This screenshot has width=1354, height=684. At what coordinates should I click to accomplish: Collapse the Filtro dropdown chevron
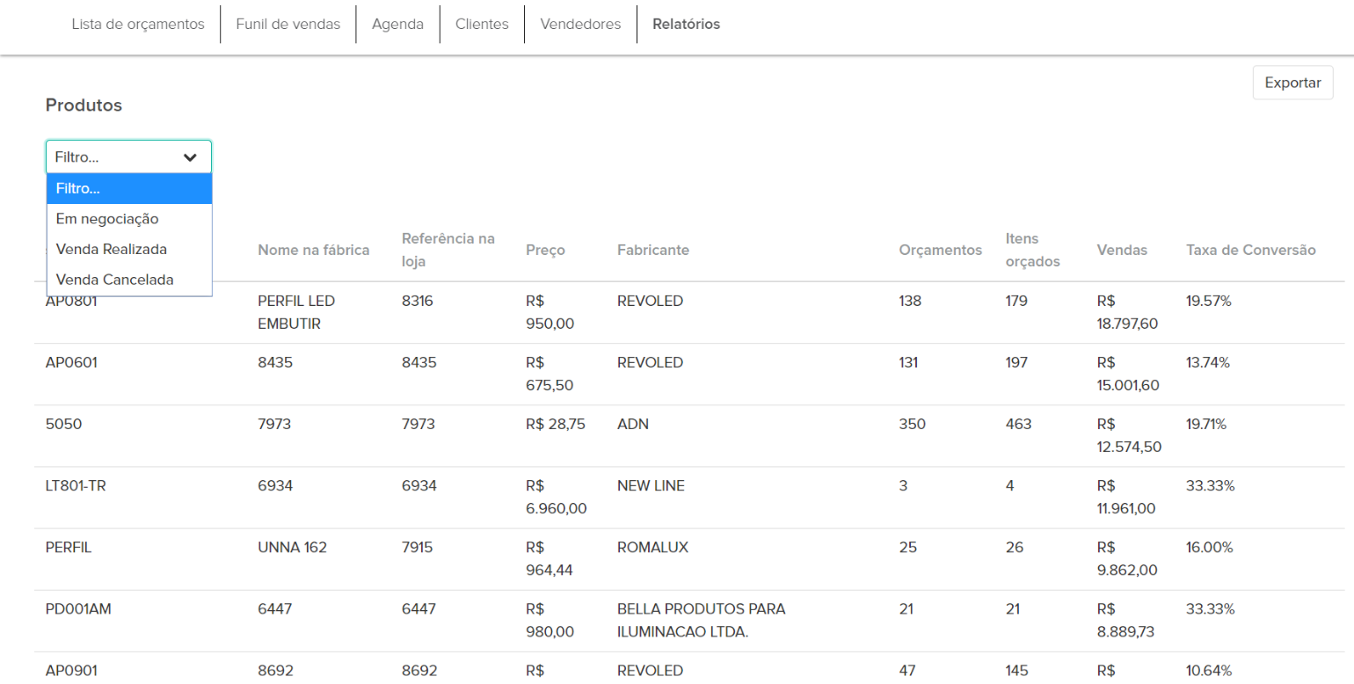190,157
